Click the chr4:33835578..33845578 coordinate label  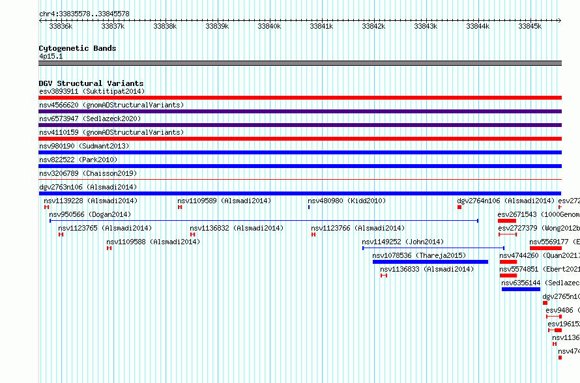[84, 14]
